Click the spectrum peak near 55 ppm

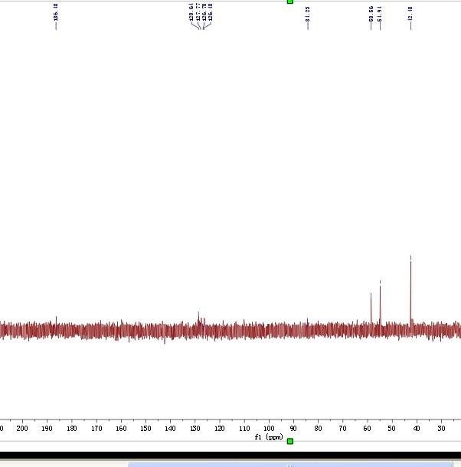[380, 302]
